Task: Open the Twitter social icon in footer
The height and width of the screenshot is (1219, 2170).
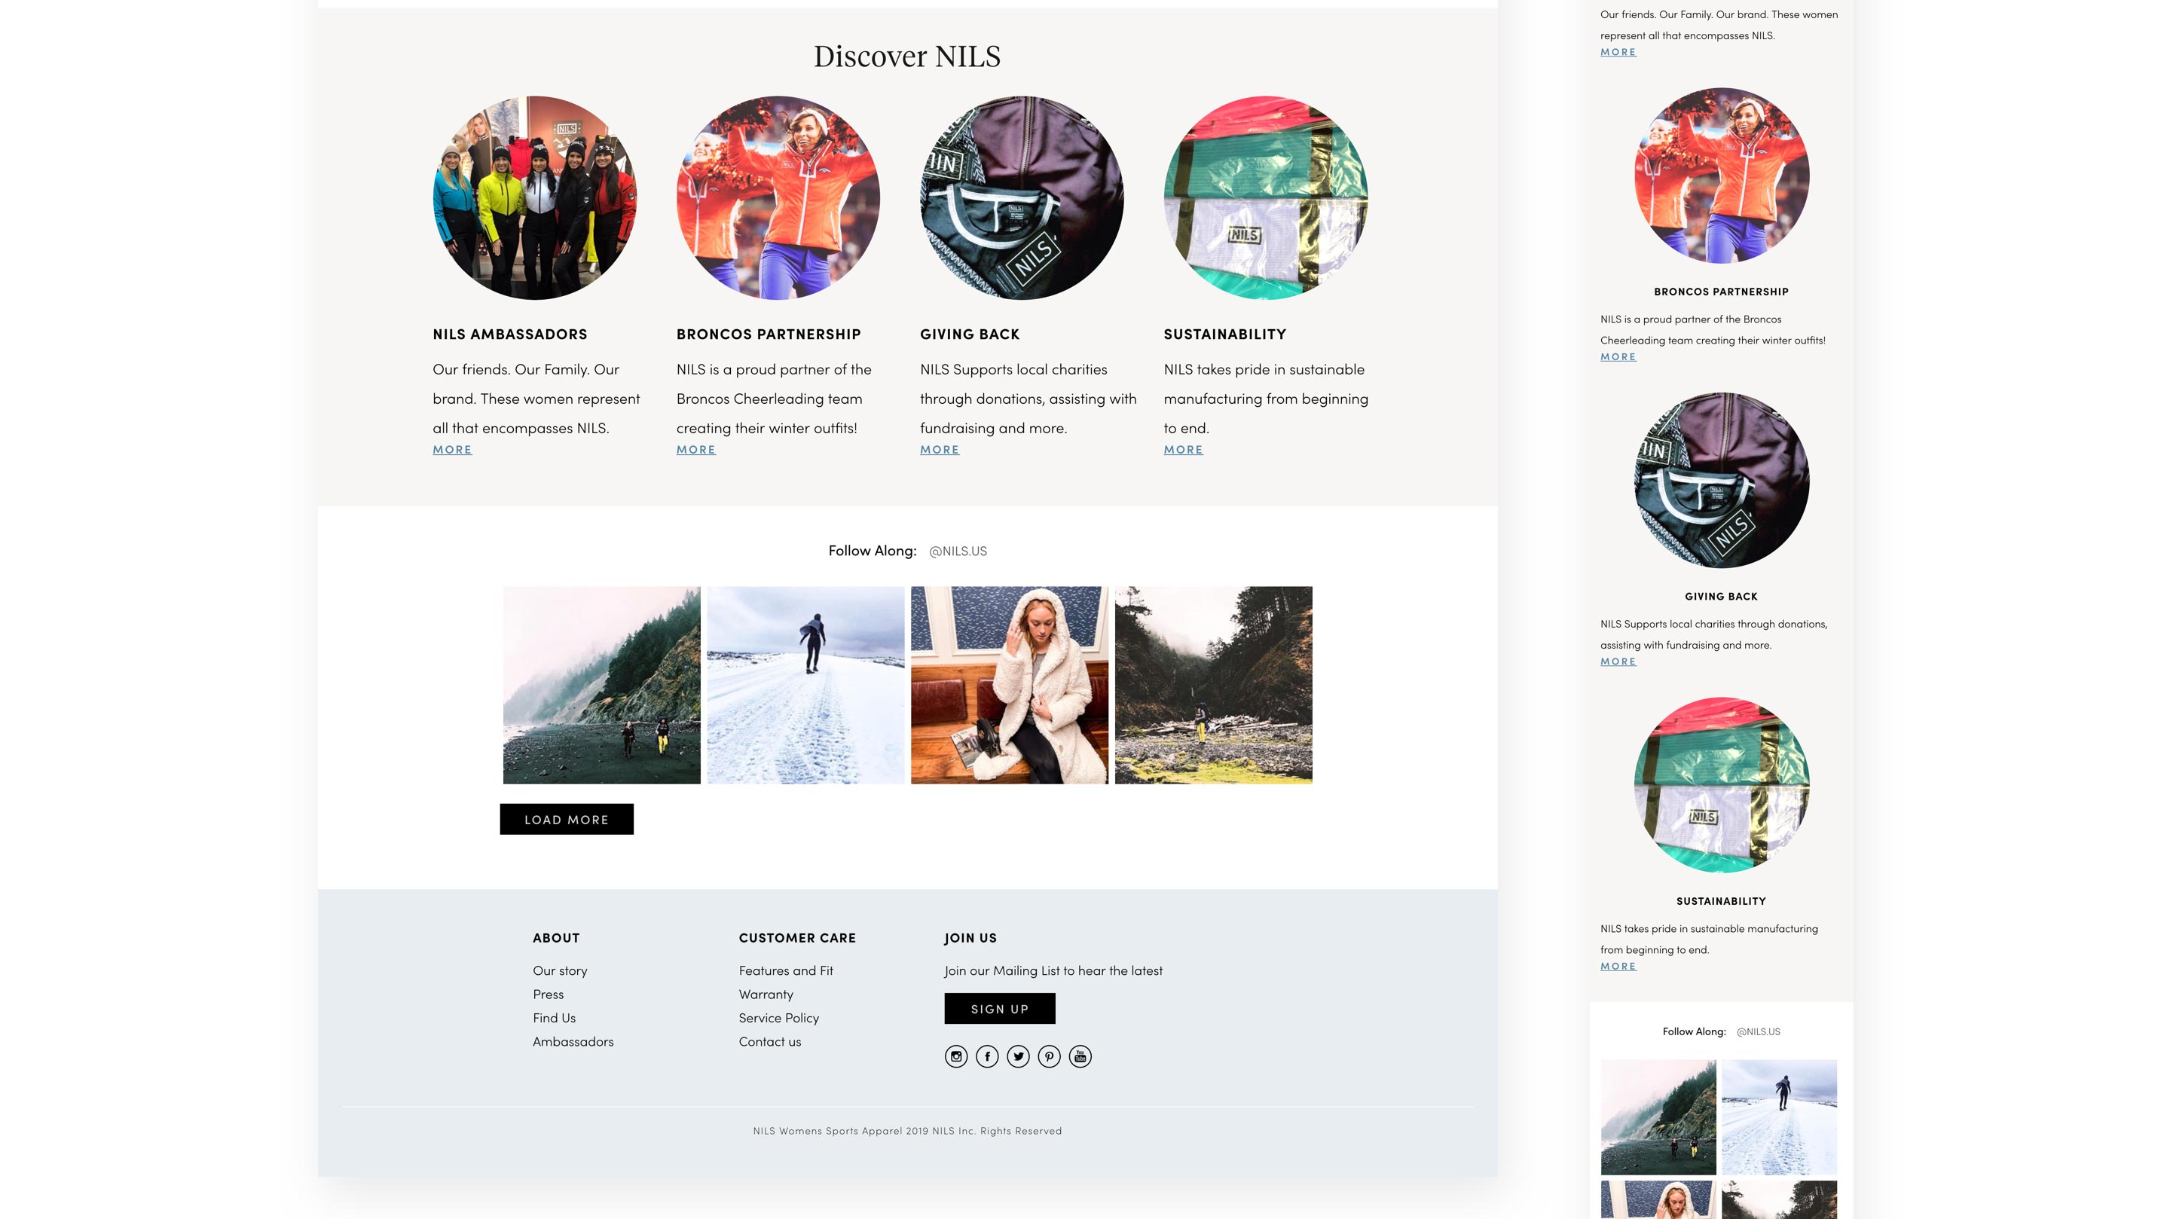Action: point(1019,1056)
